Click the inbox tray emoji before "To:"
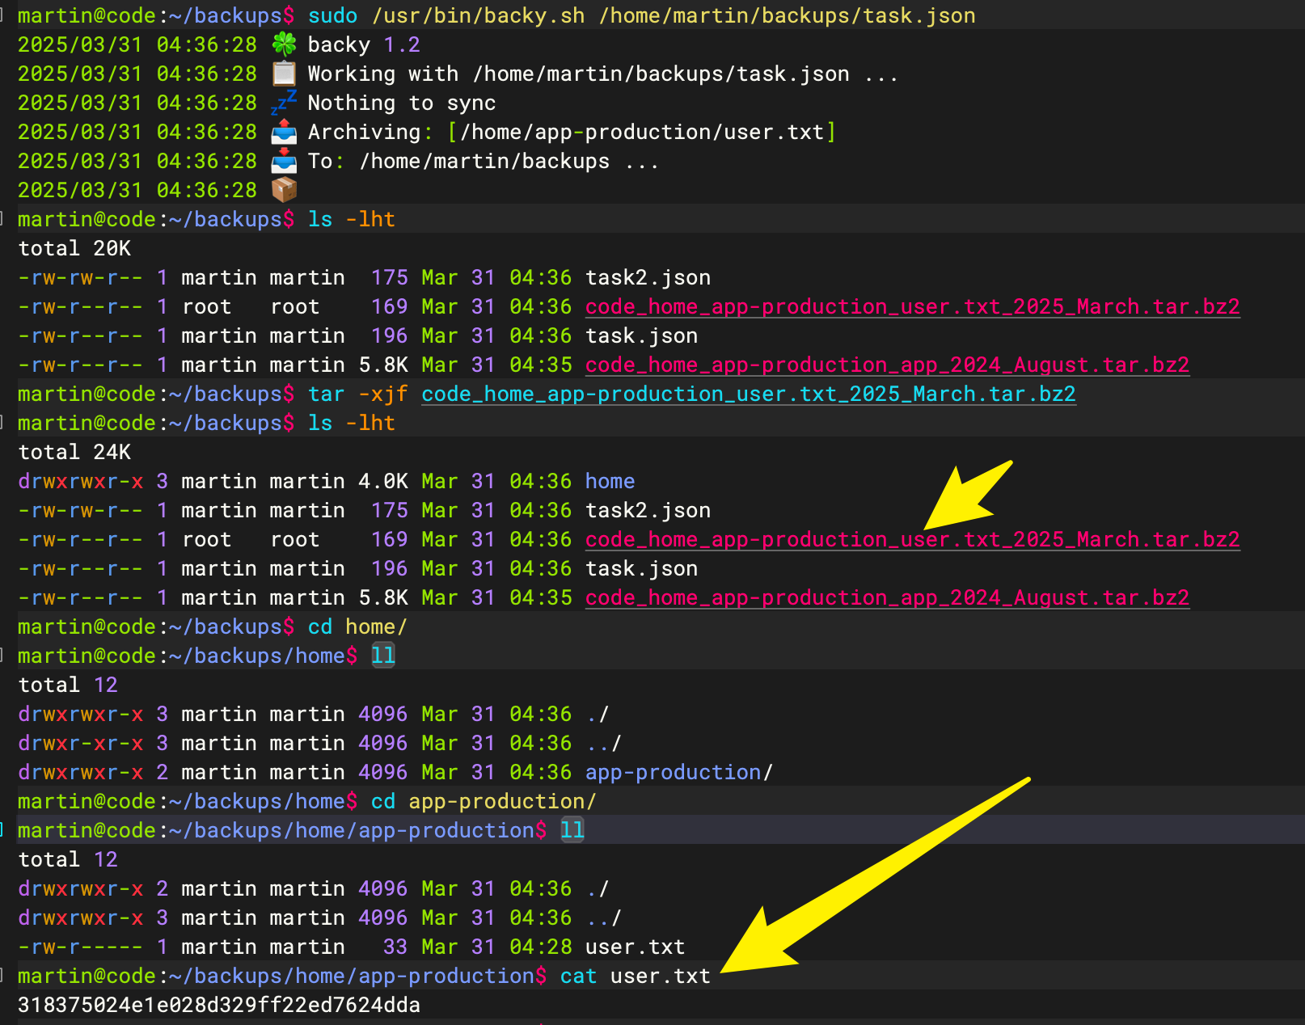 [x=284, y=161]
